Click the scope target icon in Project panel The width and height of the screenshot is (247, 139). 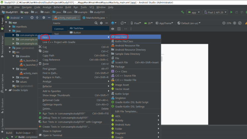(32, 18)
